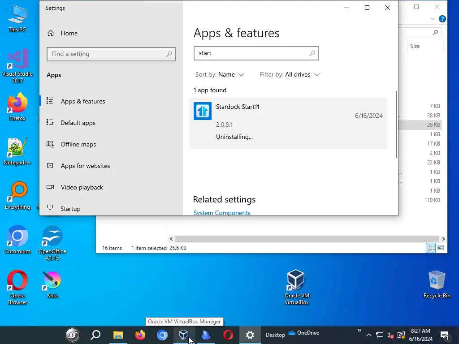Click the taskbar search magnifier

(x=95, y=335)
